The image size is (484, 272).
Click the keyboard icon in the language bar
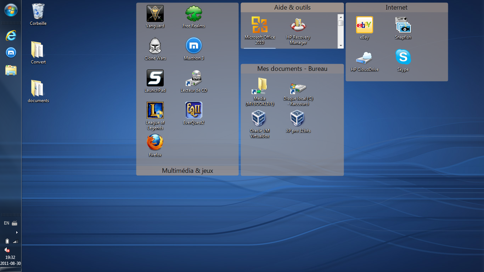[x=15, y=223]
